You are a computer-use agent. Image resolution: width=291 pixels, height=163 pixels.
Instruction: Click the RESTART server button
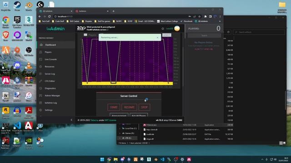[x=129, y=107]
